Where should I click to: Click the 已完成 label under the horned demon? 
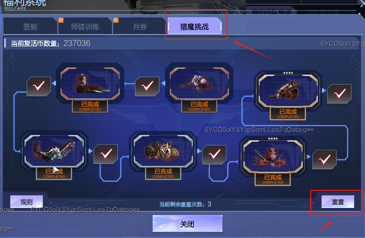(288, 114)
